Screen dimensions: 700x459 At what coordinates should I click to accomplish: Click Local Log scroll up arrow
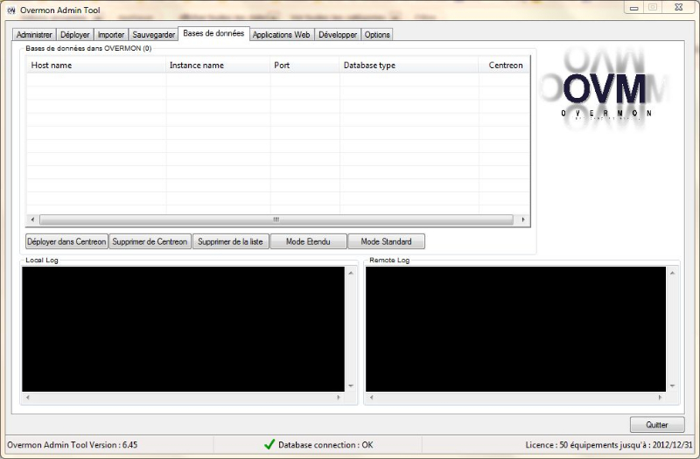[x=351, y=273]
